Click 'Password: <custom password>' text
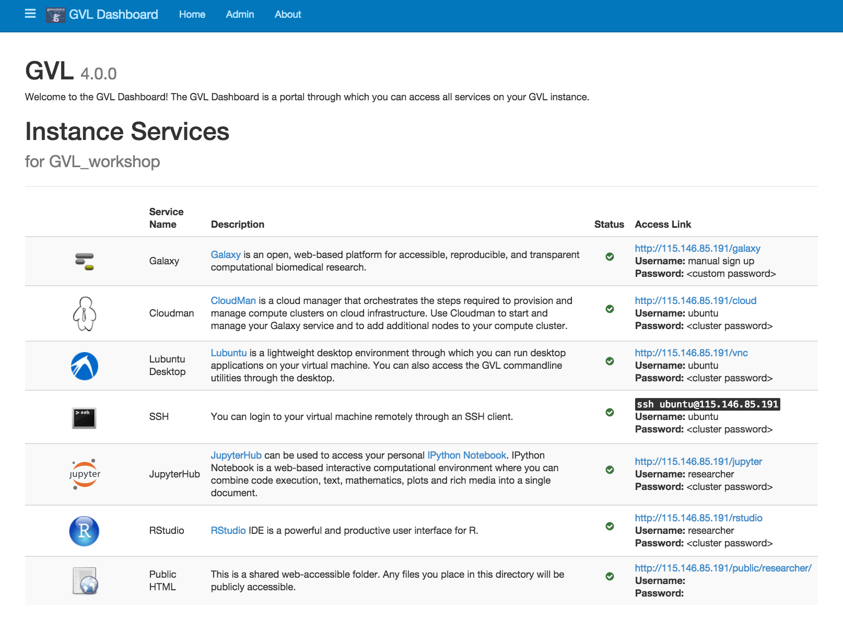Image resolution: width=843 pixels, height=619 pixels. (706, 273)
